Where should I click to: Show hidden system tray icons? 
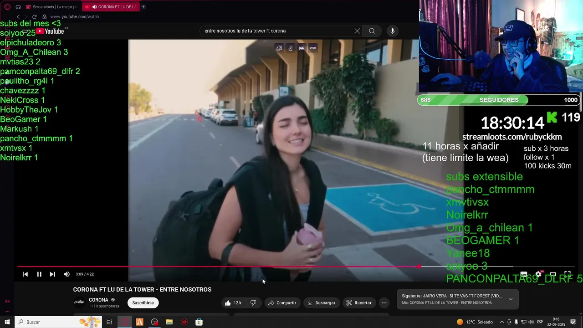coord(502,322)
